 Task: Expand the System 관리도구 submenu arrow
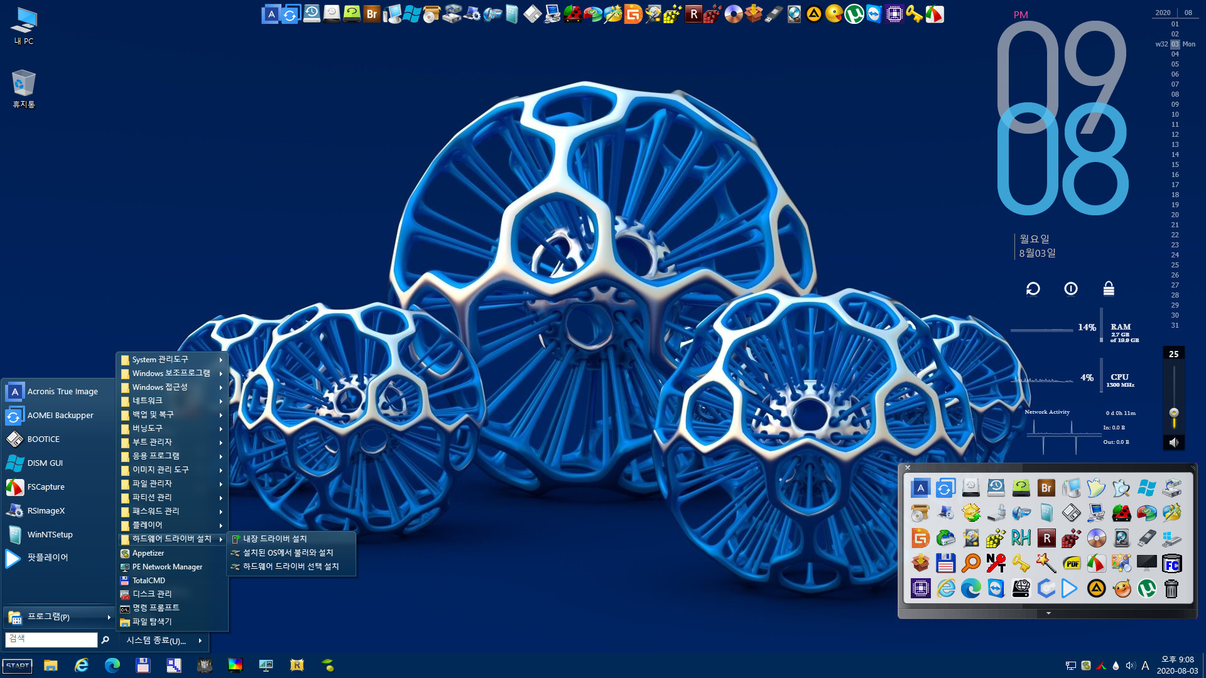pyautogui.click(x=221, y=360)
